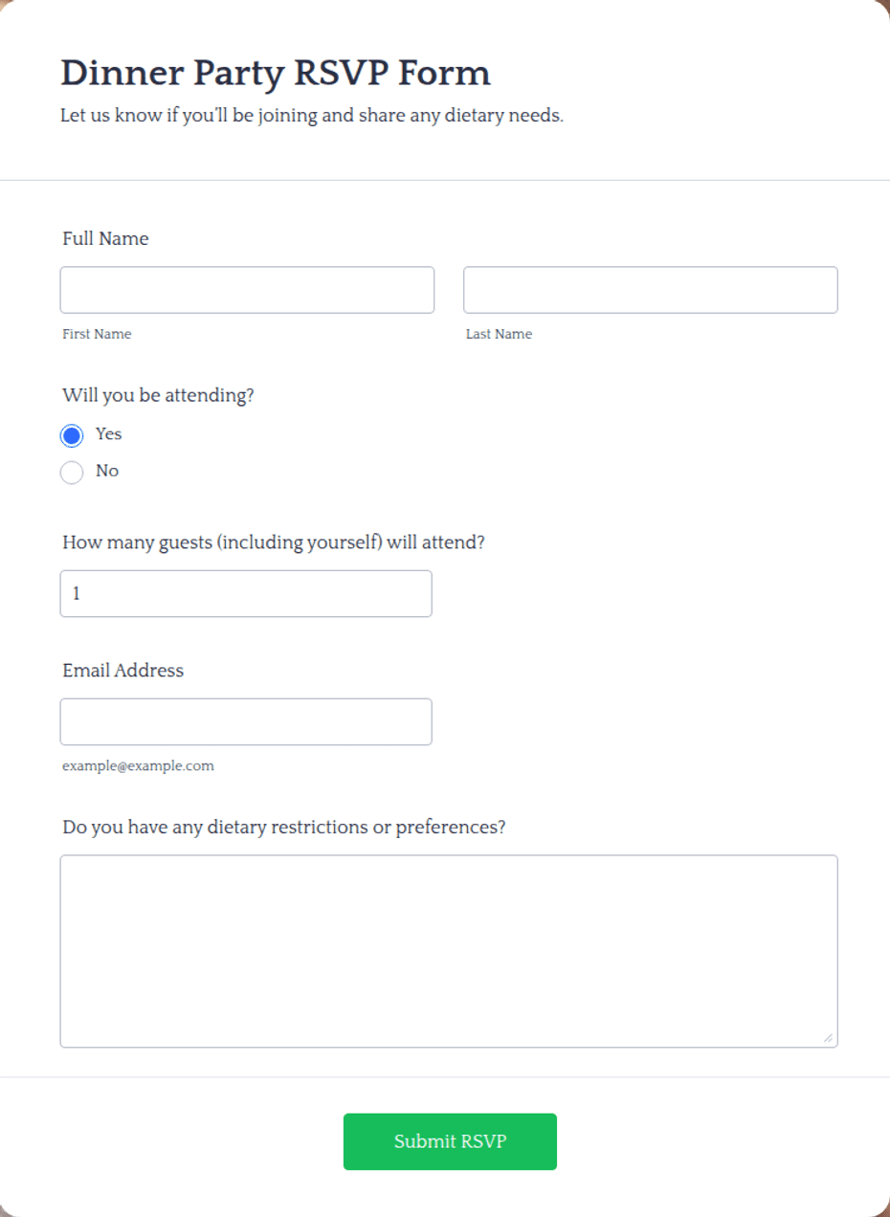Click the 'Will you be attending?' label
Image resolution: width=890 pixels, height=1217 pixels.
158,395
